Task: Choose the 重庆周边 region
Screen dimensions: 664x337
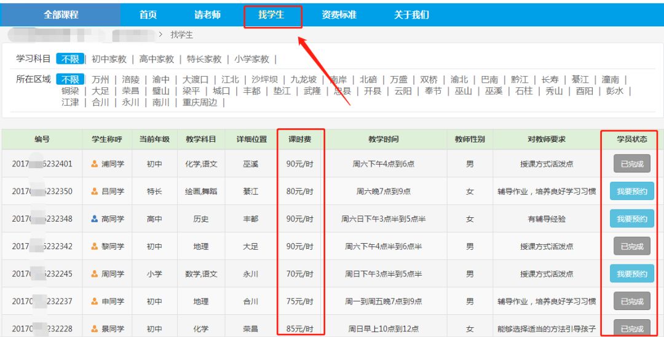Action: [200, 103]
